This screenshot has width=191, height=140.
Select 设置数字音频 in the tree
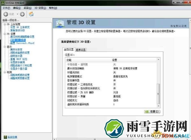[x=18, y=62]
